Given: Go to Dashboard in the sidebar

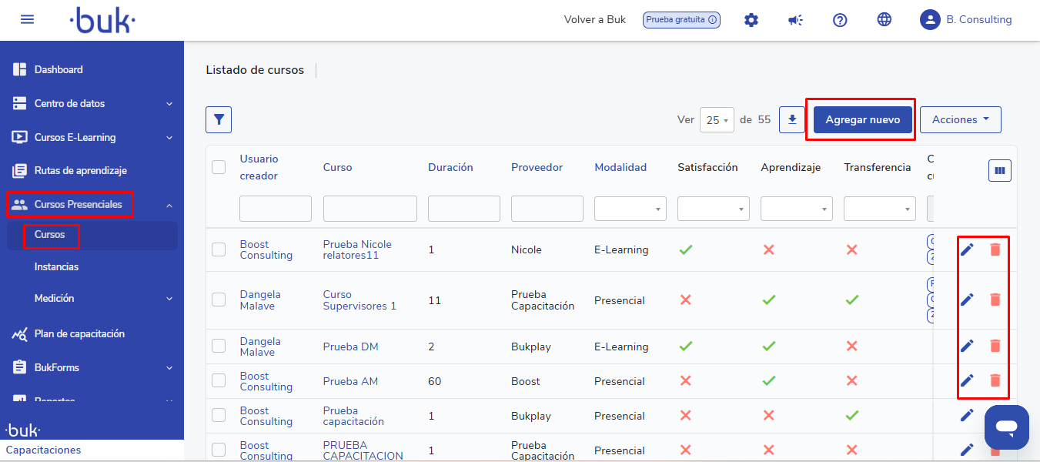Looking at the screenshot, I should pos(59,69).
